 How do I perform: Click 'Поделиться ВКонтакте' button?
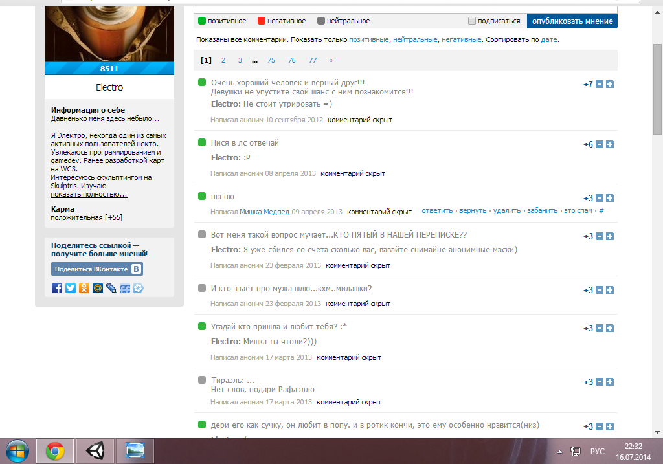[x=97, y=269]
